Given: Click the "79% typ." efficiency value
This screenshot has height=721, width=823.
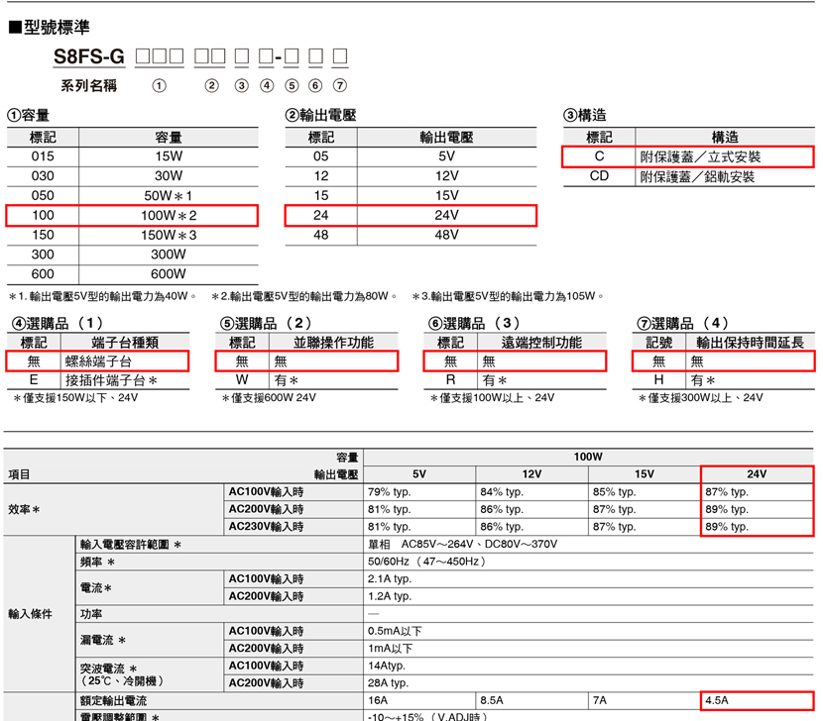Looking at the screenshot, I should click(x=389, y=492).
